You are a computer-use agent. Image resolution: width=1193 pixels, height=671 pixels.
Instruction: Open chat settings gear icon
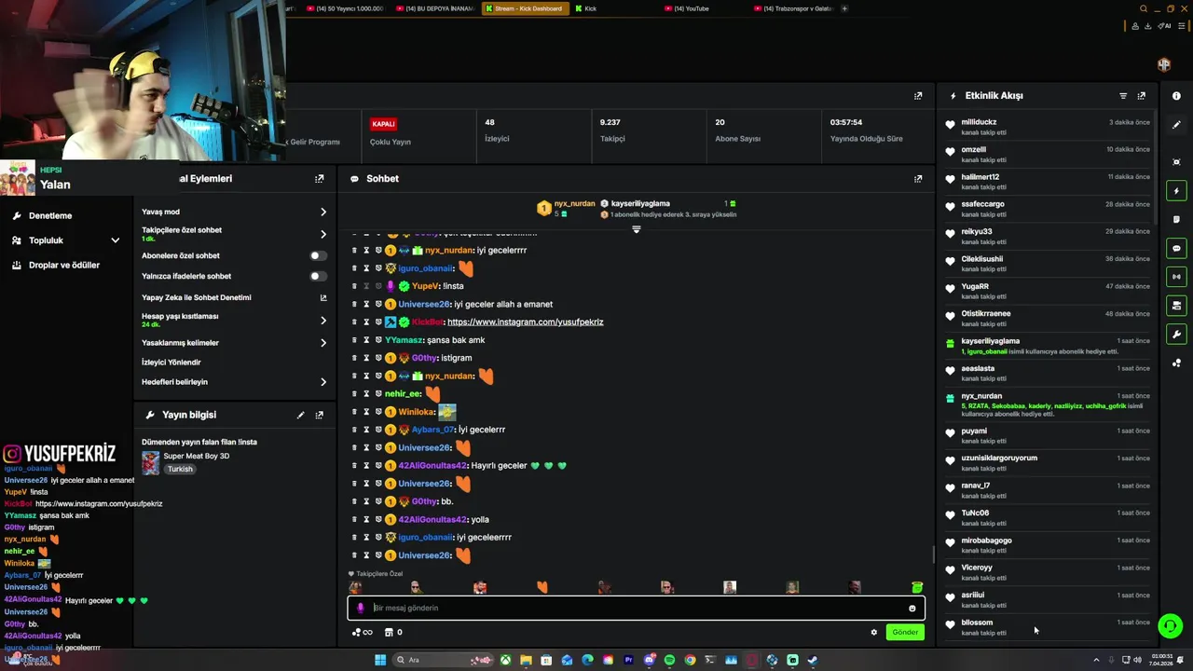coord(874,632)
